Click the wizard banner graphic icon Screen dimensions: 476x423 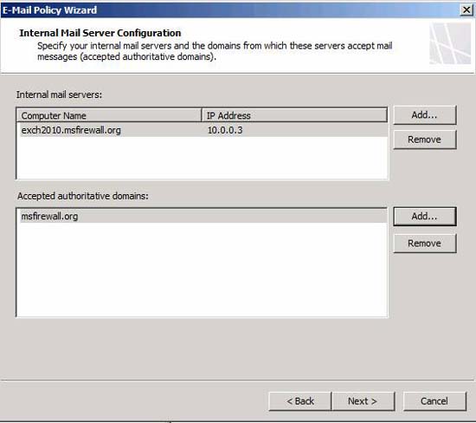451,43
